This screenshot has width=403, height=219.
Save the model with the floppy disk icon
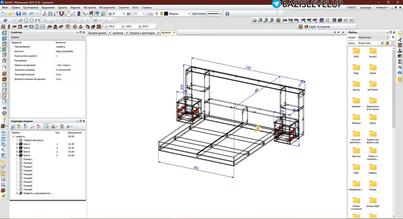[19, 14]
